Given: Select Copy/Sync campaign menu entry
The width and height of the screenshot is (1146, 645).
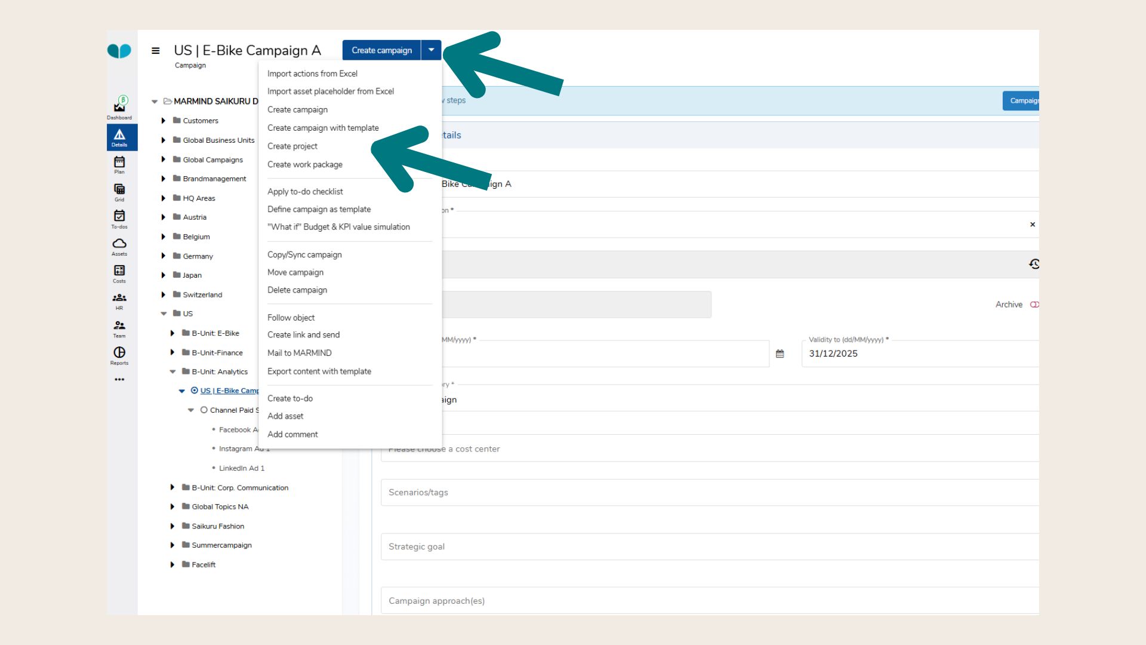Looking at the screenshot, I should coord(304,254).
